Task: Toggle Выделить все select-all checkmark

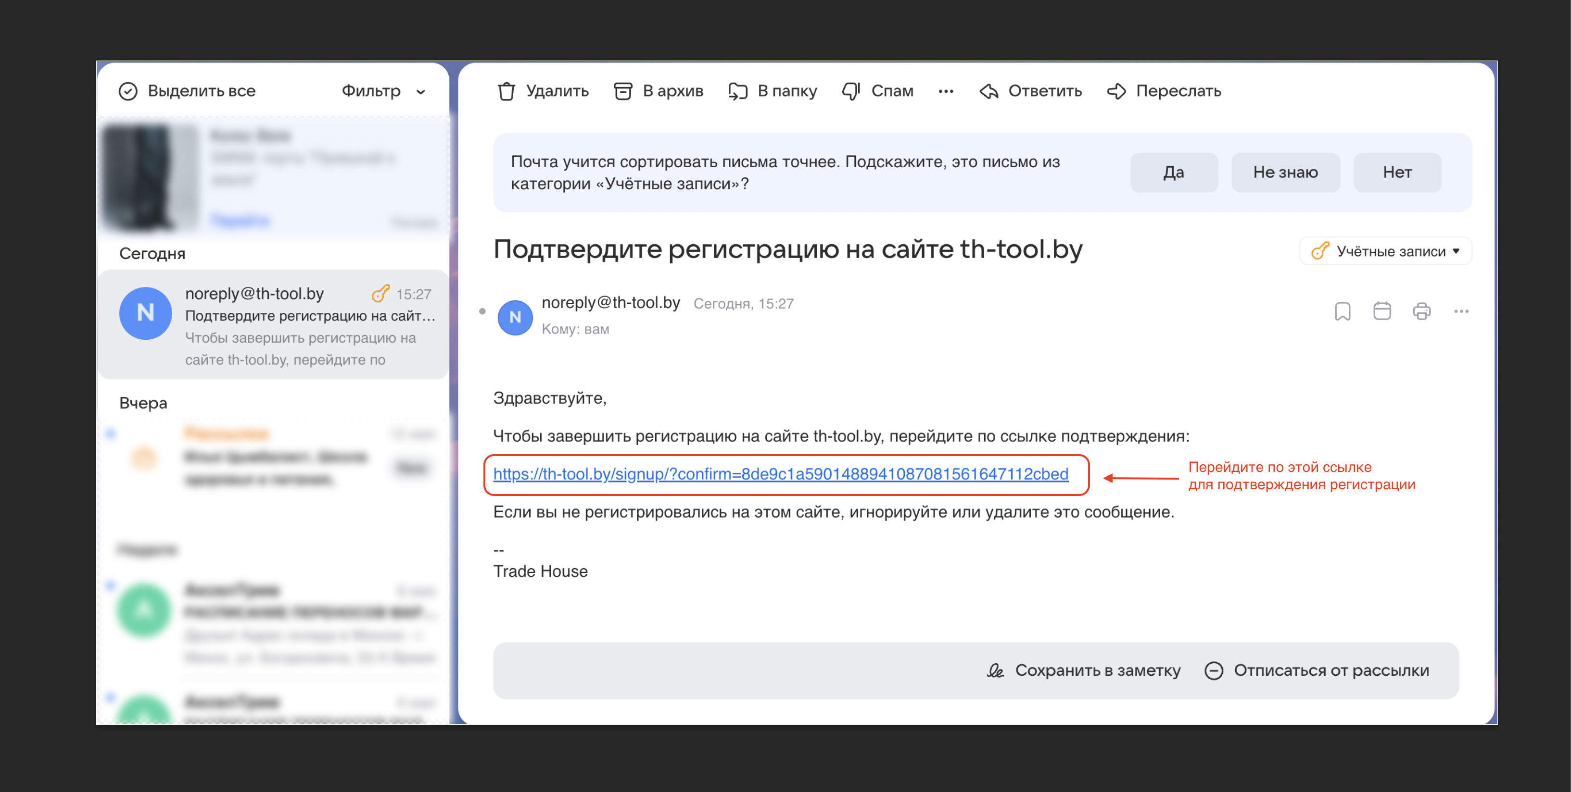Action: point(128,91)
